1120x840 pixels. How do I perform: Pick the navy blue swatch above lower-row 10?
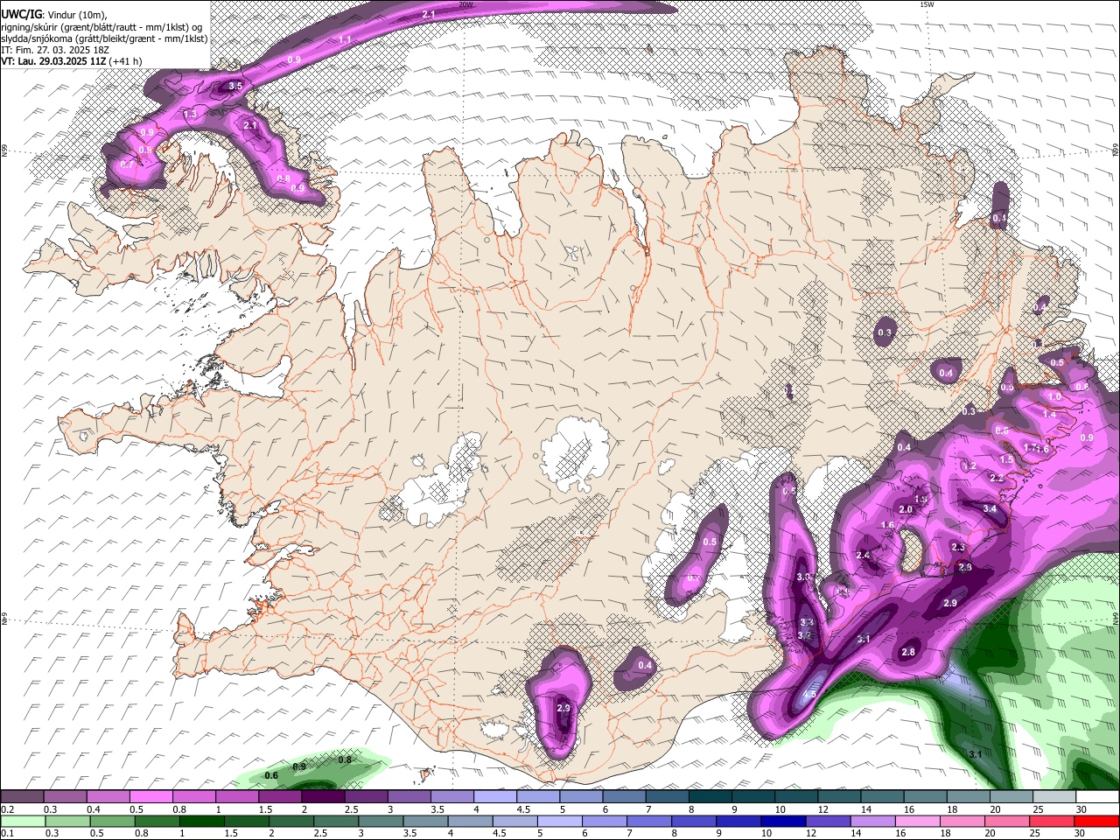coord(783,821)
